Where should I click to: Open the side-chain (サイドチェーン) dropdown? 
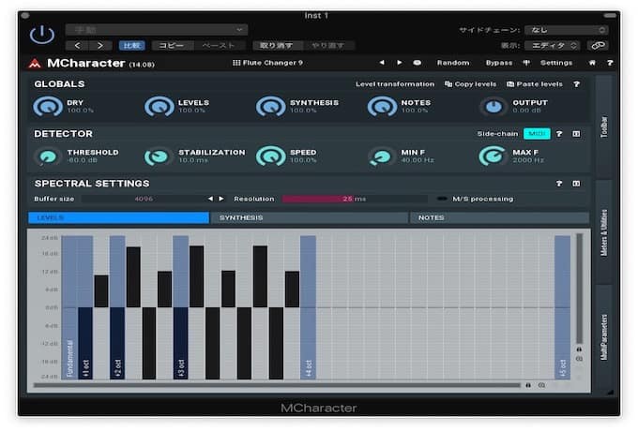pos(566,30)
